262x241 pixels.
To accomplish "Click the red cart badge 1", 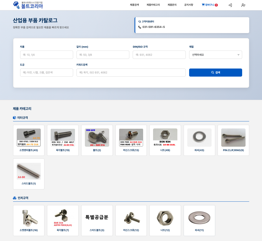I will (216, 5).
